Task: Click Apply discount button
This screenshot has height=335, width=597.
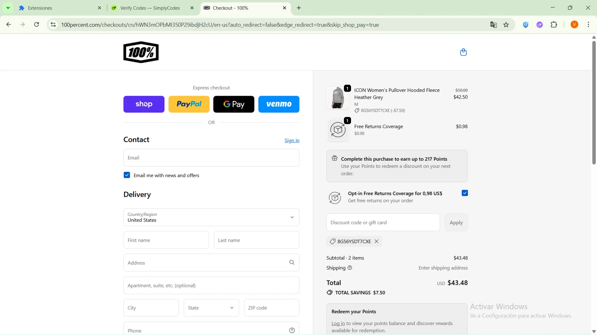Action: click(456, 222)
